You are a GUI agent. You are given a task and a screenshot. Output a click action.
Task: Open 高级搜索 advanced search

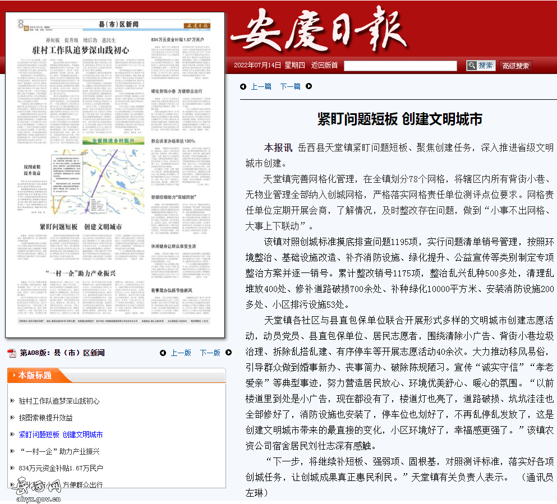point(515,66)
